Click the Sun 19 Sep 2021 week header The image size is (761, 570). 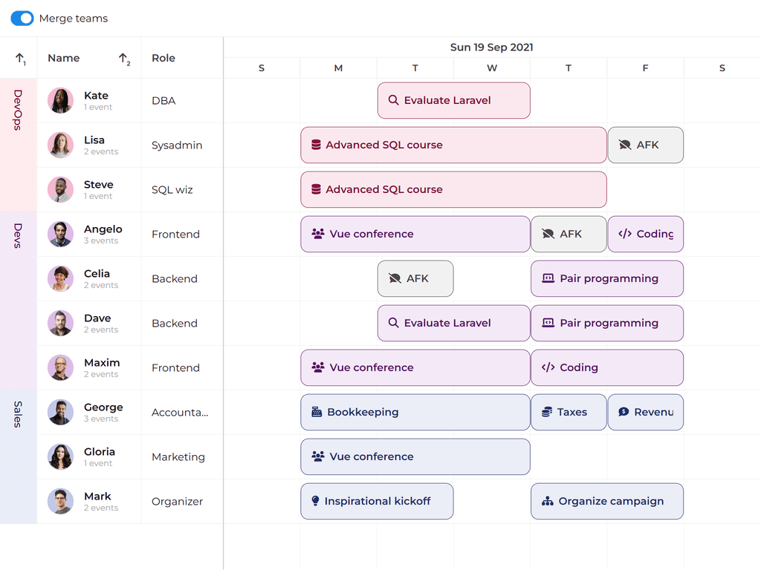tap(491, 47)
